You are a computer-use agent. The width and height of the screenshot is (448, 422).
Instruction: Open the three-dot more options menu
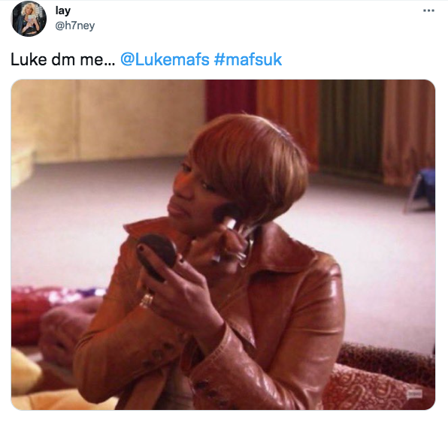point(428,11)
